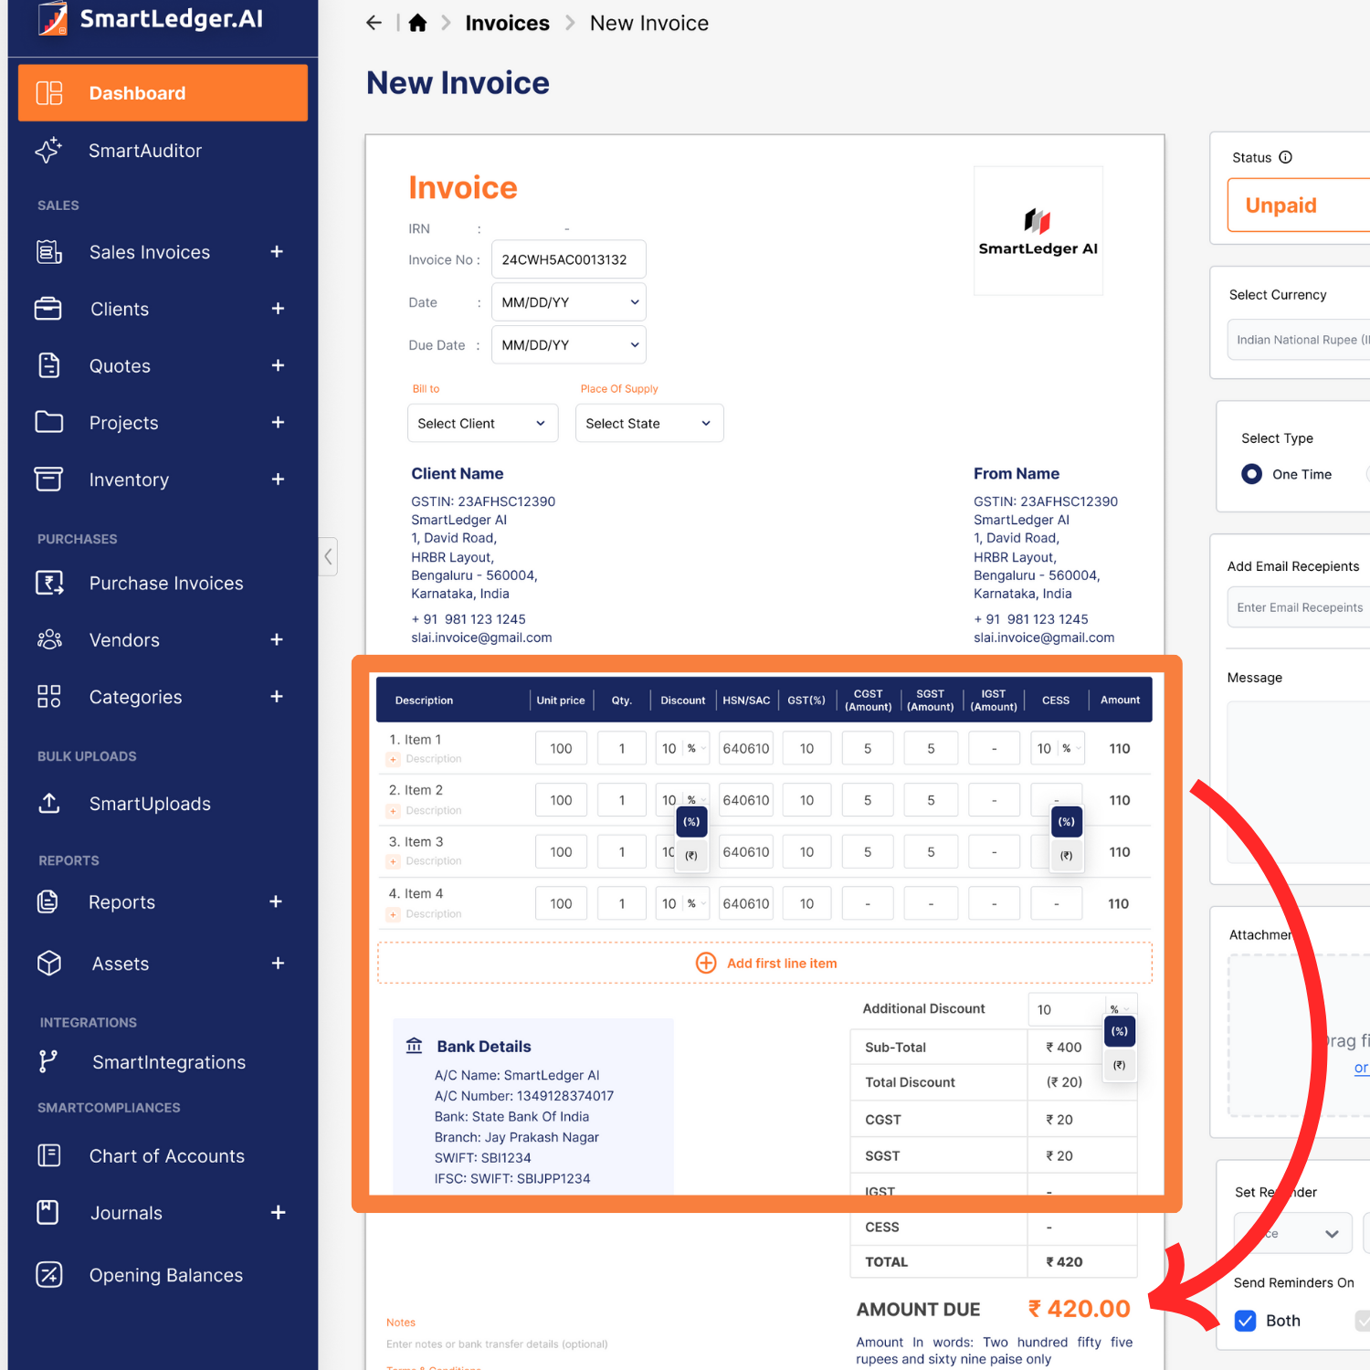
Task: Click the home icon in breadcrumb
Action: 417,24
